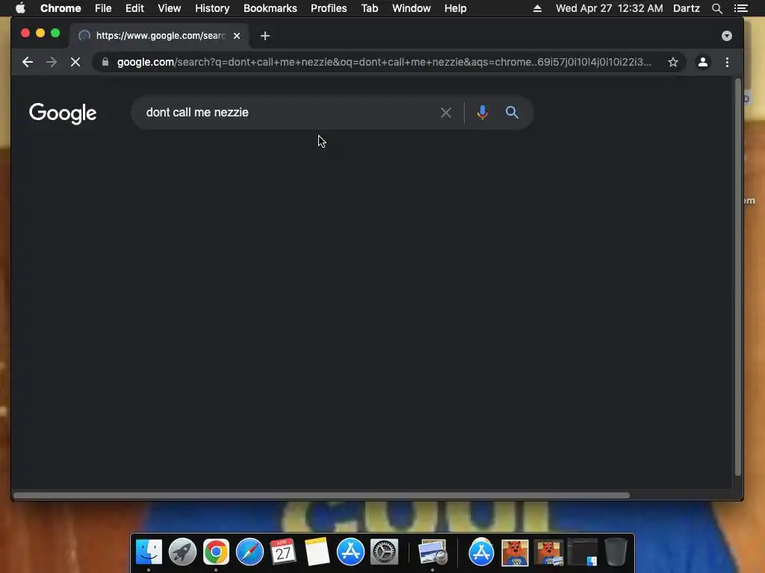Viewport: 765px width, 573px height.
Task: Open the Tab menu
Action: click(369, 8)
